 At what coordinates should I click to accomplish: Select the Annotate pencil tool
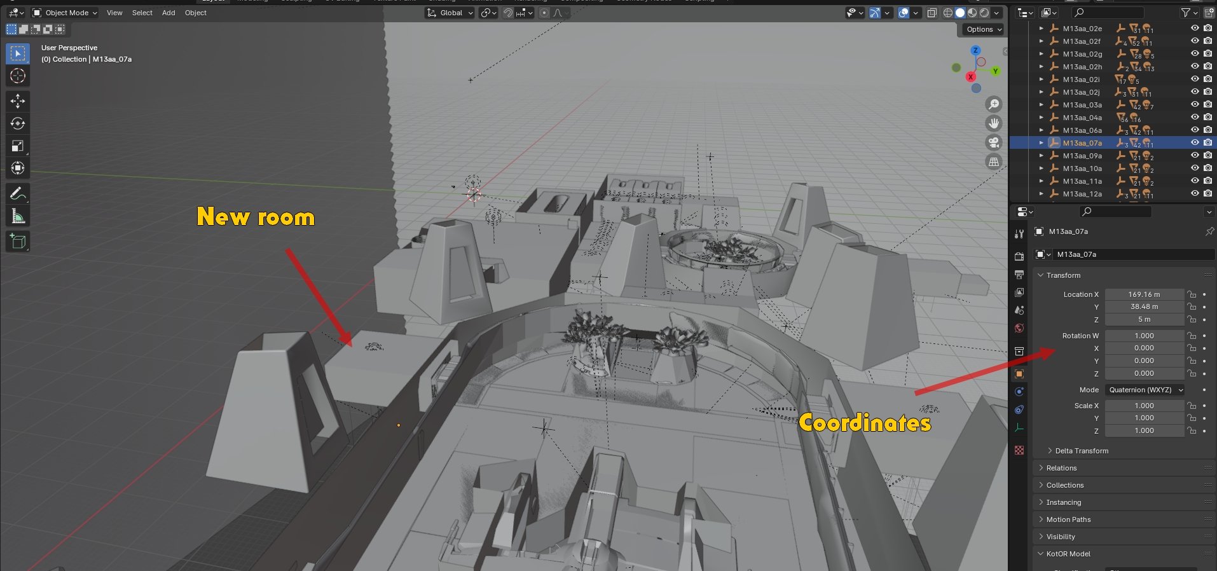pos(18,193)
